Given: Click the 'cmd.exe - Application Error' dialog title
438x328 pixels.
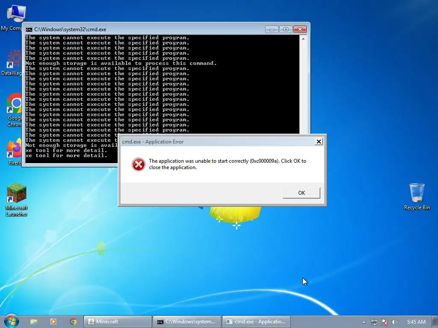Looking at the screenshot, I should [x=153, y=142].
